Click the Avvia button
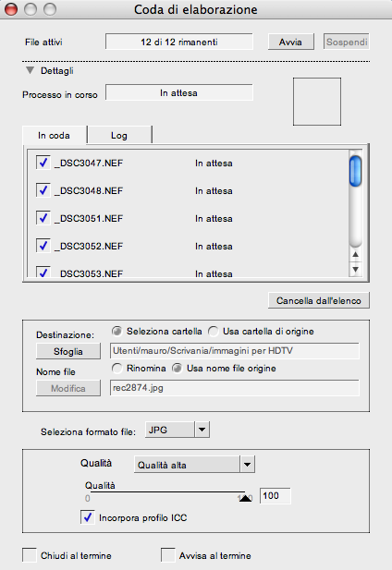Screen dimensions: 392x570 291,42
